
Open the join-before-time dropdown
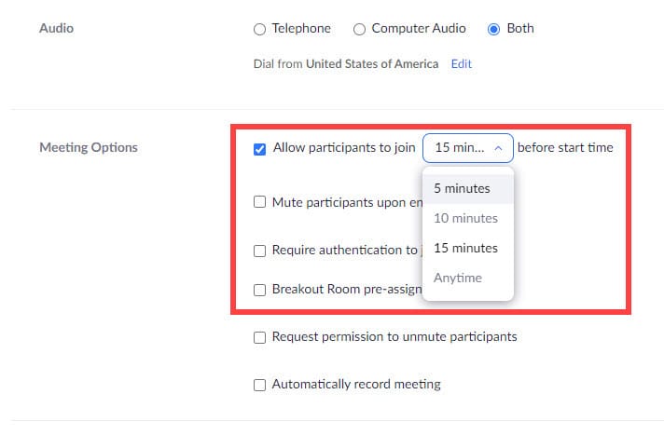pos(467,148)
